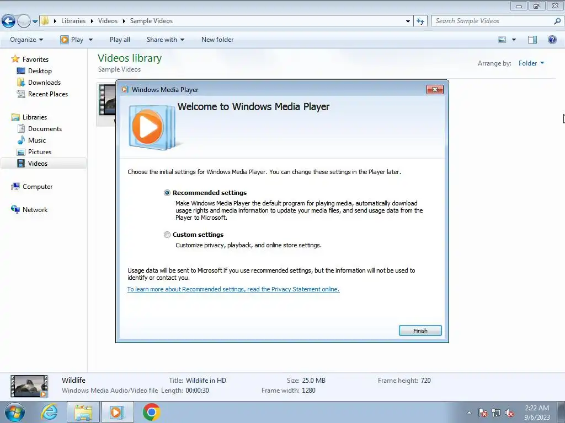The image size is (565, 423).
Task: Click Videos in the address bar path
Action: pyautogui.click(x=108, y=21)
